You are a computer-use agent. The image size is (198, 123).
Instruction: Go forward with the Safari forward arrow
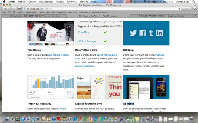pos(8,9)
